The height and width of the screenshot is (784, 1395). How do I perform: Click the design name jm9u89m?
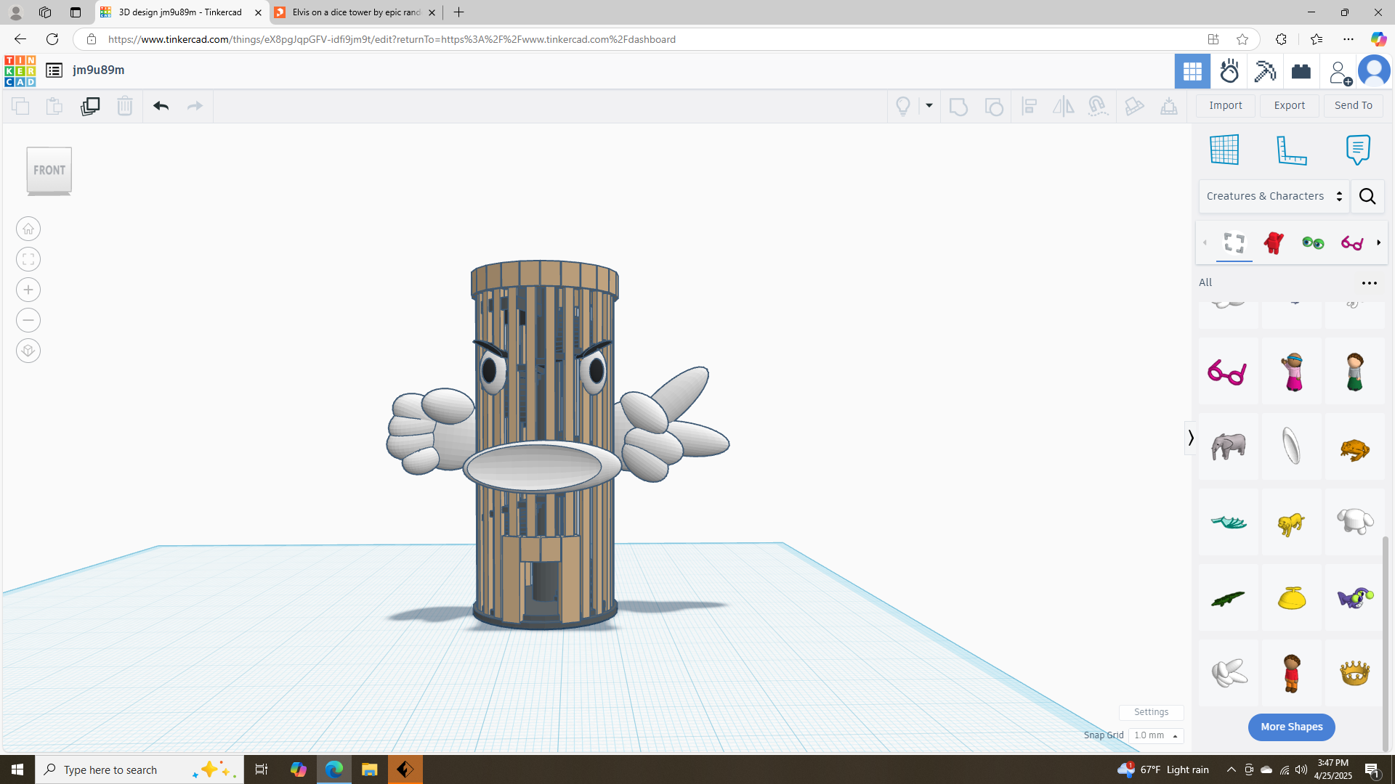99,70
